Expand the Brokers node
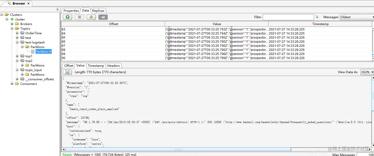The width and height of the screenshot is (374, 156). [x=12, y=24]
